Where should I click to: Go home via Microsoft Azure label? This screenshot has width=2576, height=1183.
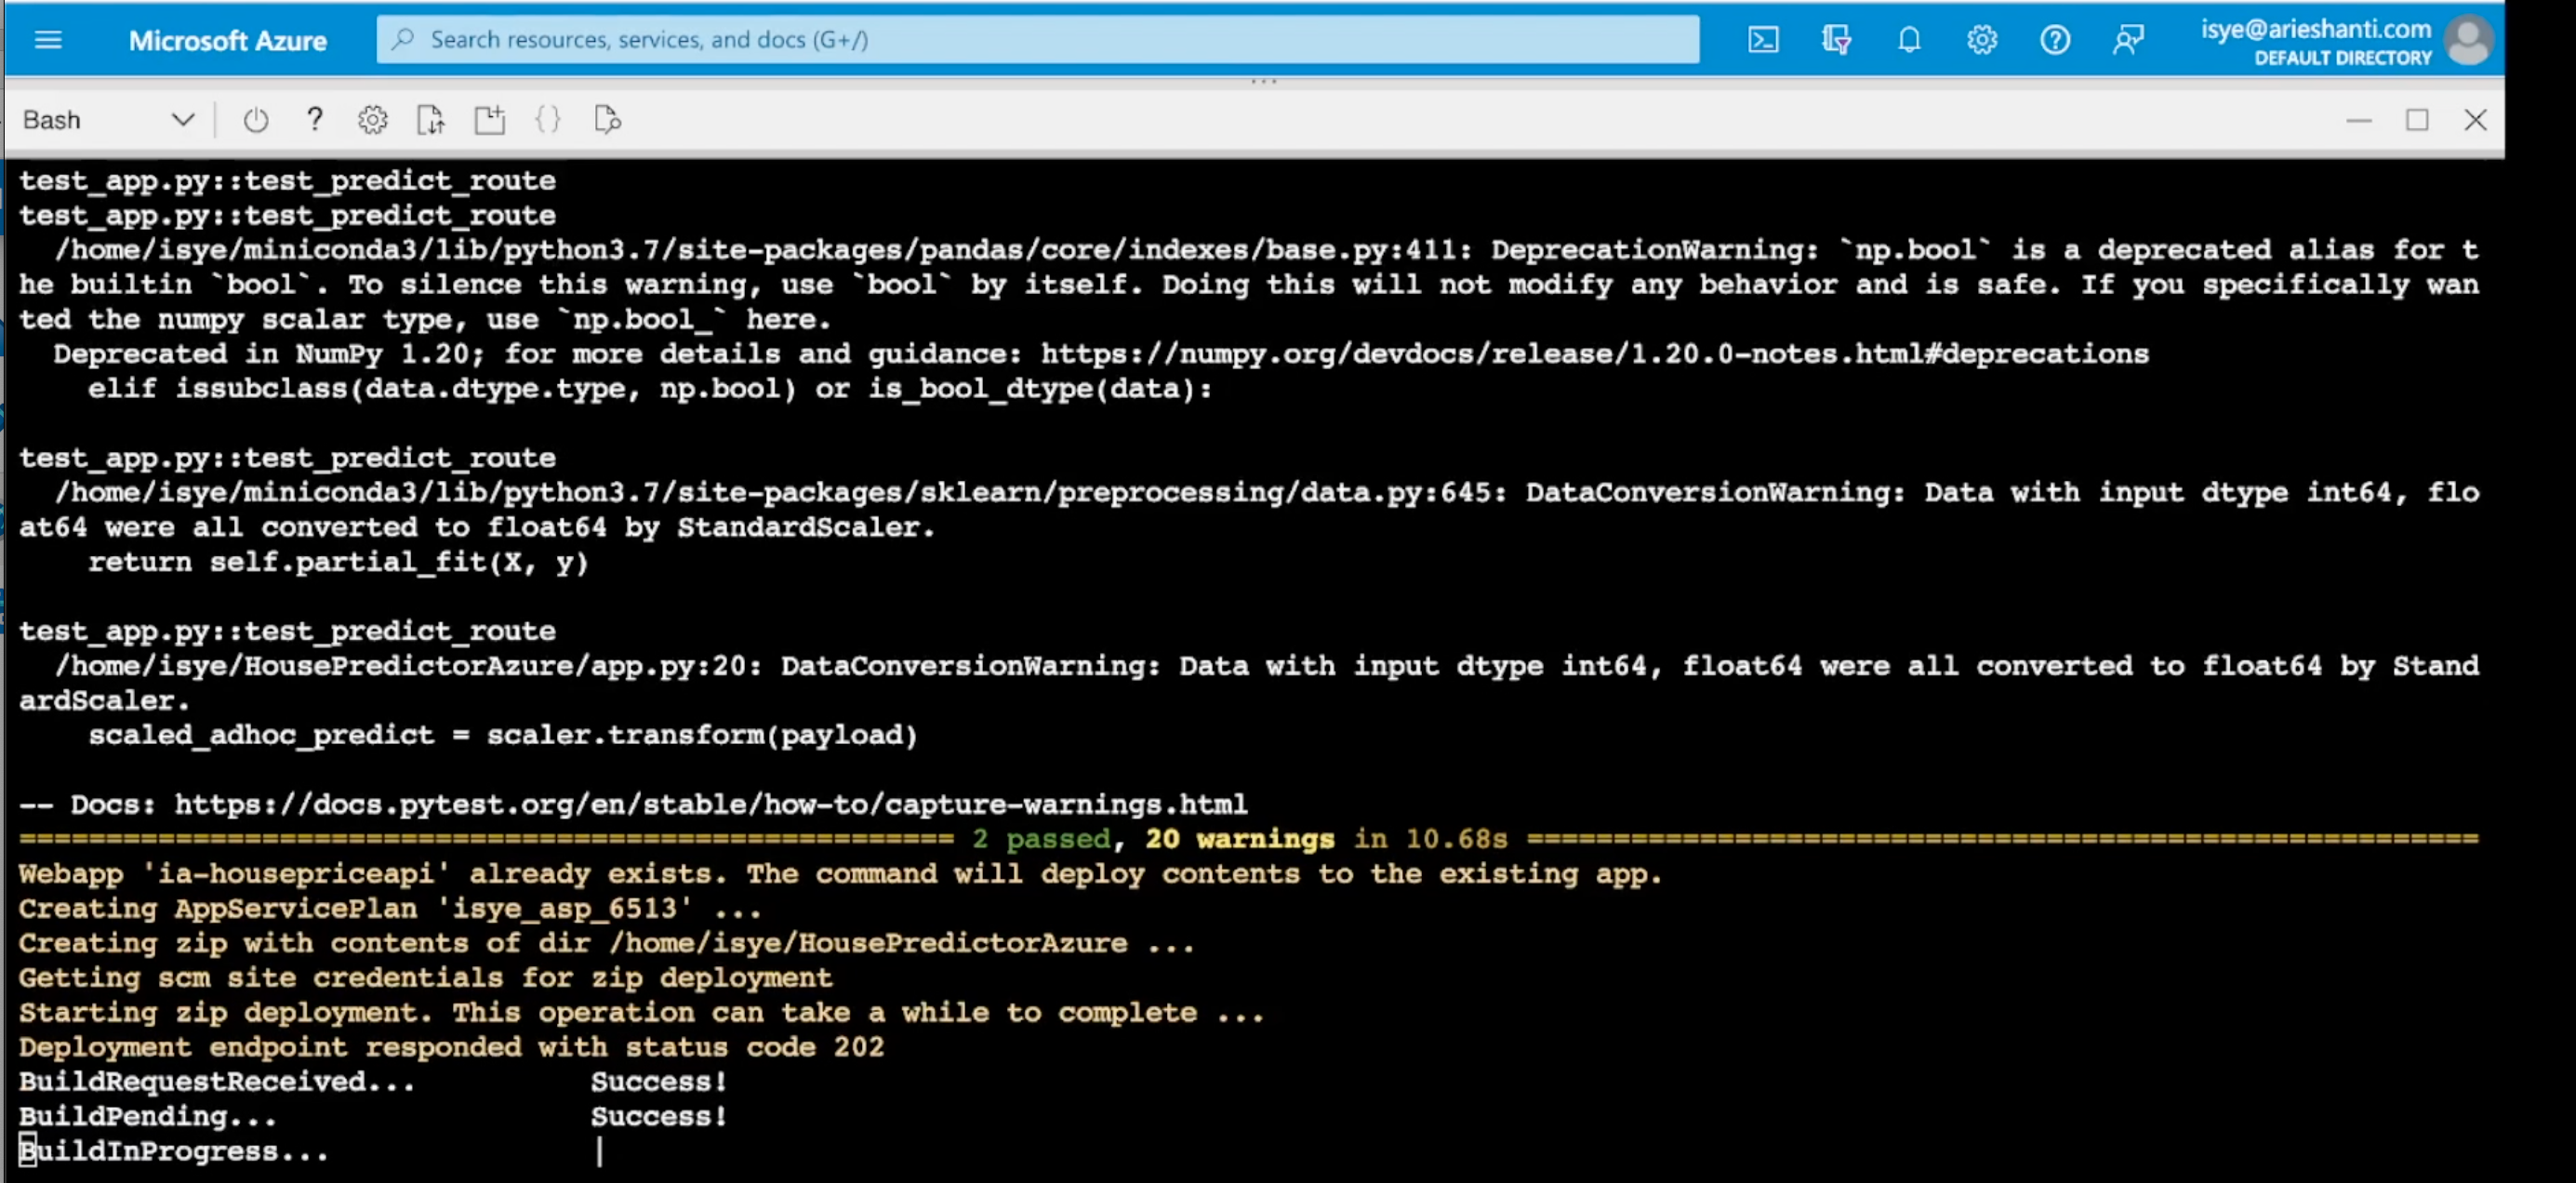pyautogui.click(x=228, y=40)
